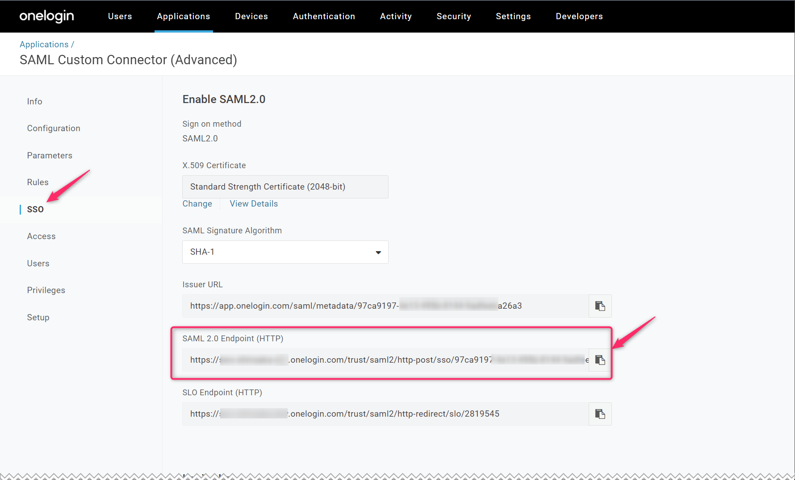Click the Issuer URL field

(x=385, y=306)
